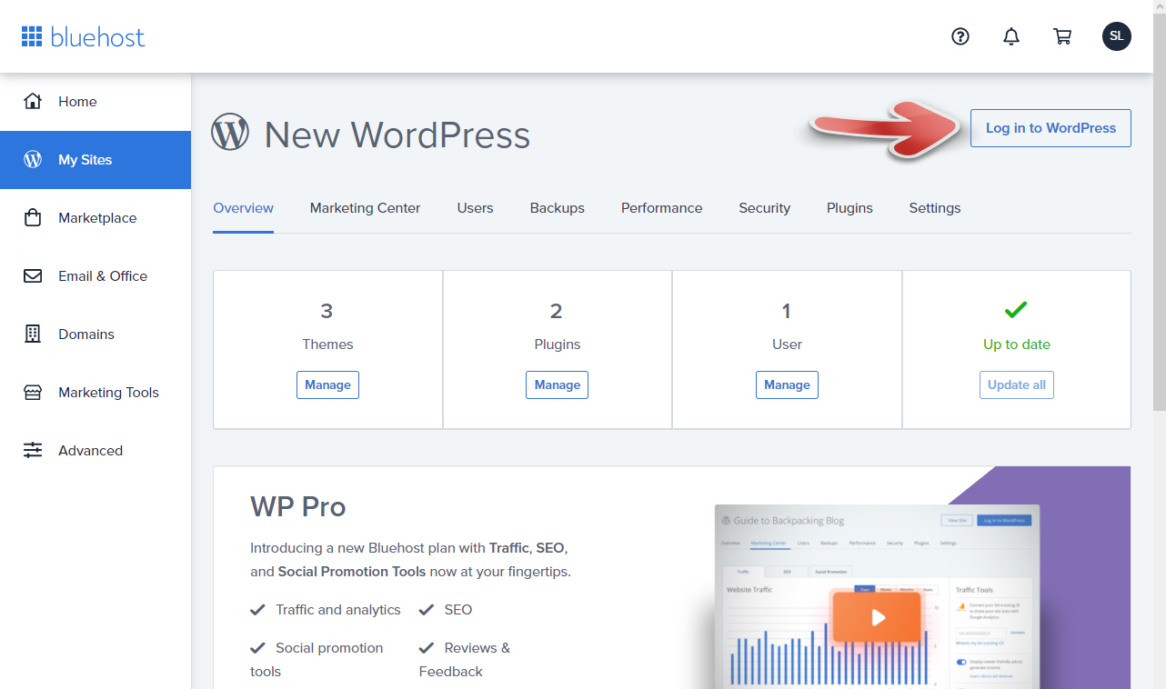
Task: Click Manage under Plugins
Action: coord(557,384)
